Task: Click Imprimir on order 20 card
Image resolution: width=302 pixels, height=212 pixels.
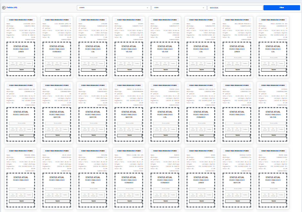Action: click(x=130, y=201)
